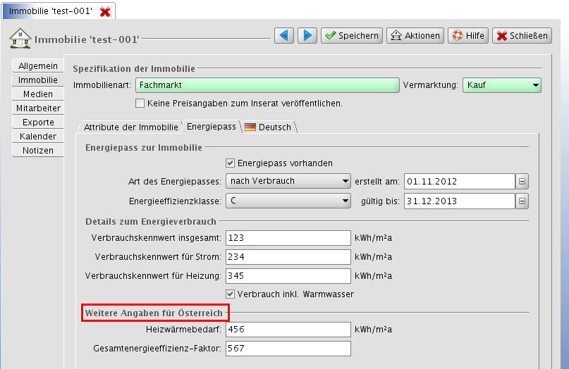
Task: Open Hilfe with lifebuoy icon
Action: (x=468, y=35)
